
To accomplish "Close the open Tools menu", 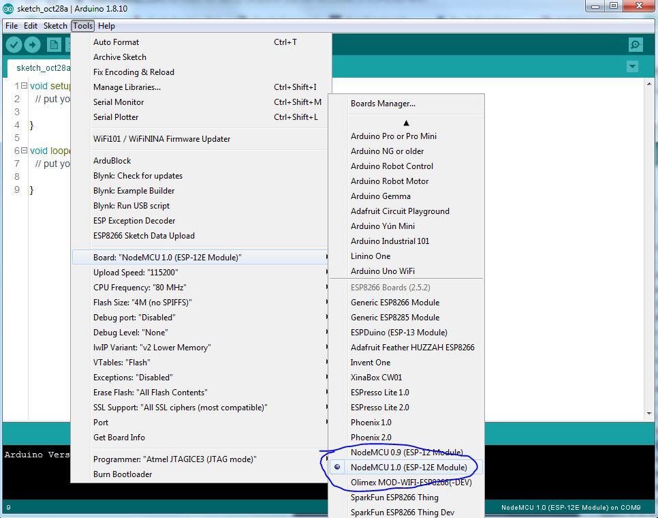I will pyautogui.click(x=82, y=26).
